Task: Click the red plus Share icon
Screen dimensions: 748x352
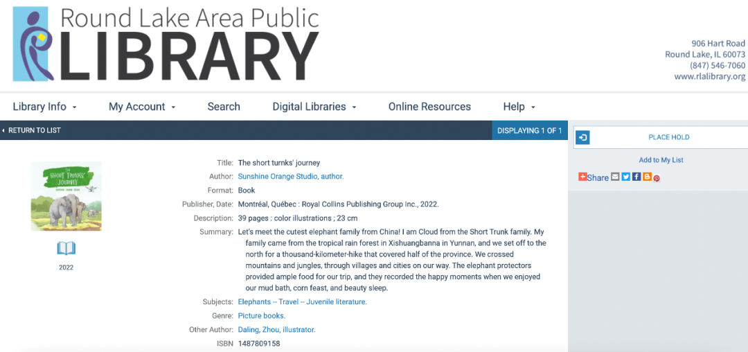Action: tap(582, 177)
